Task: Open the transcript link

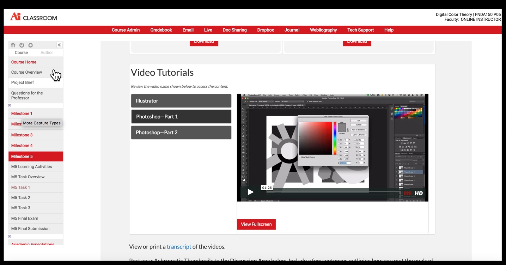Action: pyautogui.click(x=179, y=247)
